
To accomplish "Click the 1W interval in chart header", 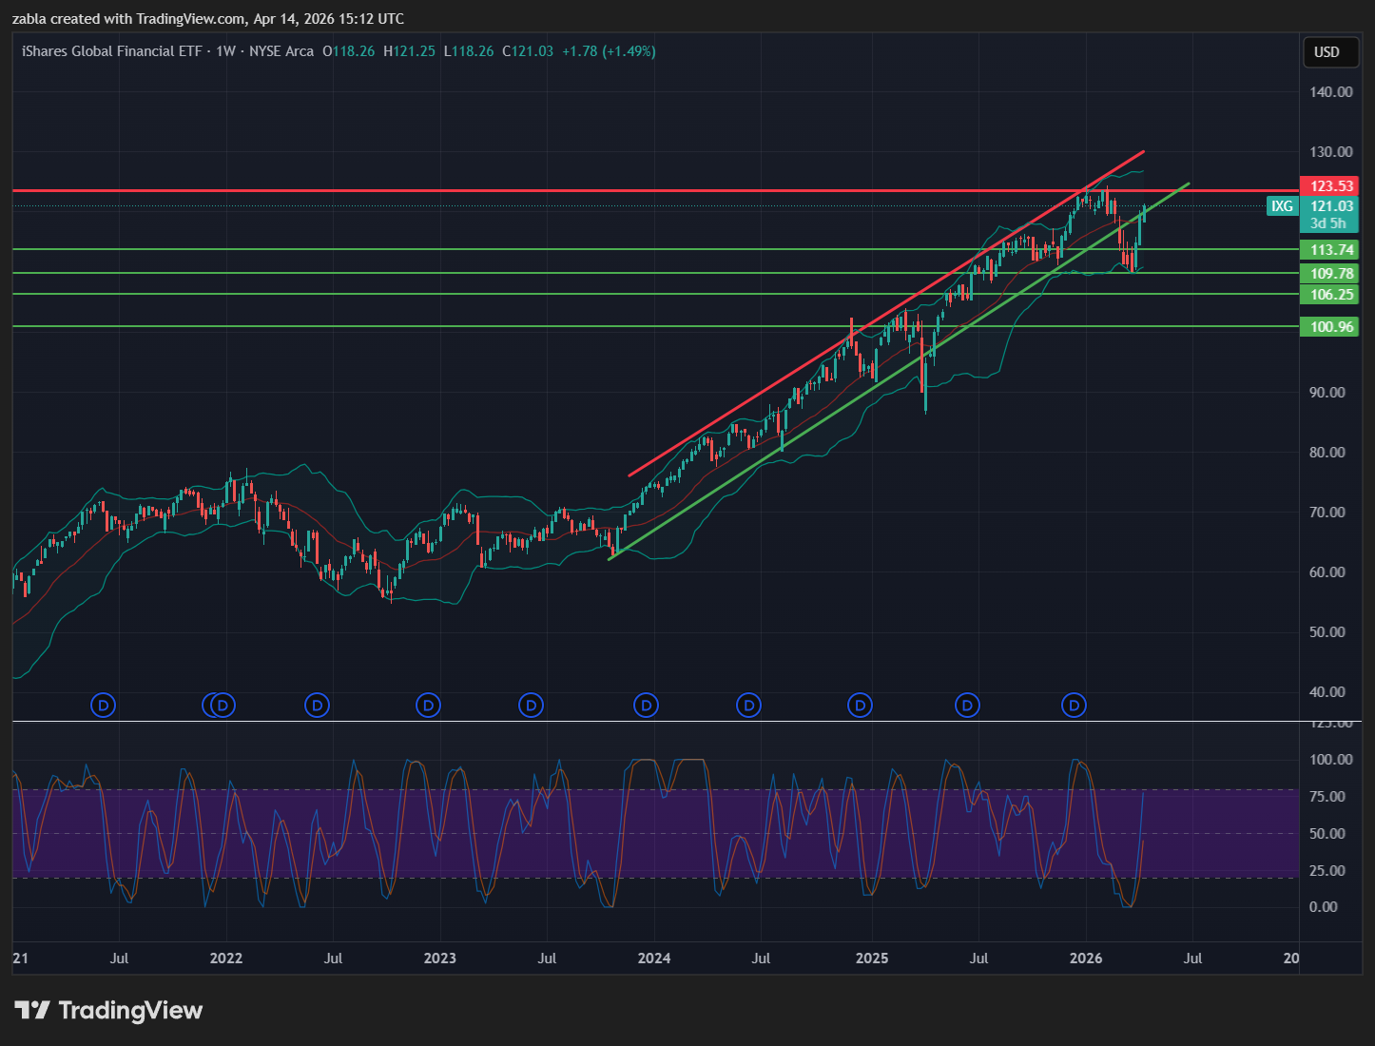I will click(x=225, y=51).
